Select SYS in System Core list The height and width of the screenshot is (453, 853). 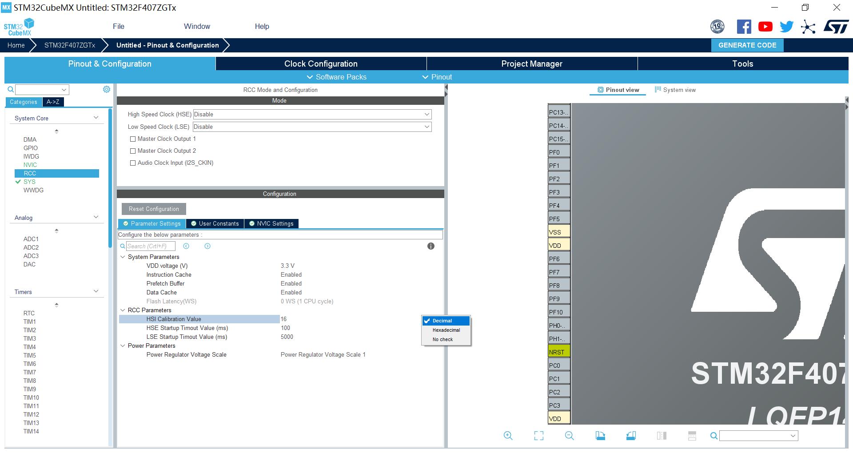[x=29, y=182]
